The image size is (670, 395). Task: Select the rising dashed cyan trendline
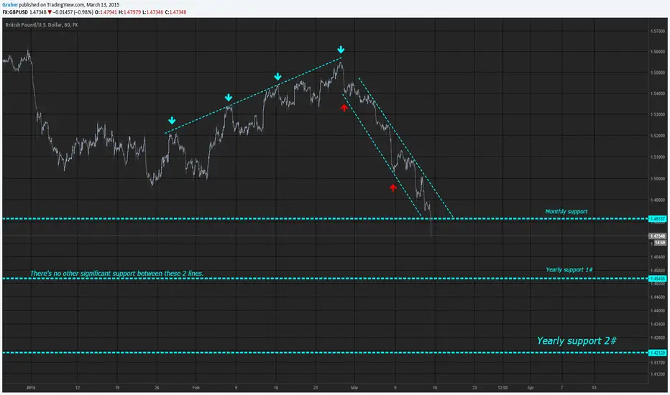[253, 96]
